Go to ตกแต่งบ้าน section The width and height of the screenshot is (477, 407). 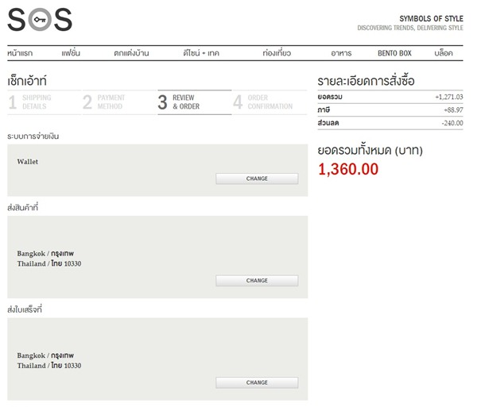(131, 53)
